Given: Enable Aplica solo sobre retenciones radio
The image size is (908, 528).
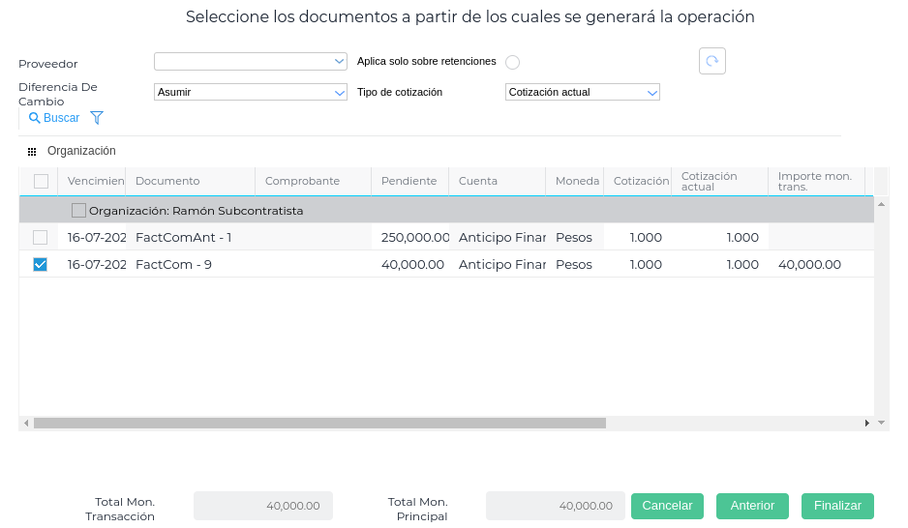Looking at the screenshot, I should pos(512,62).
